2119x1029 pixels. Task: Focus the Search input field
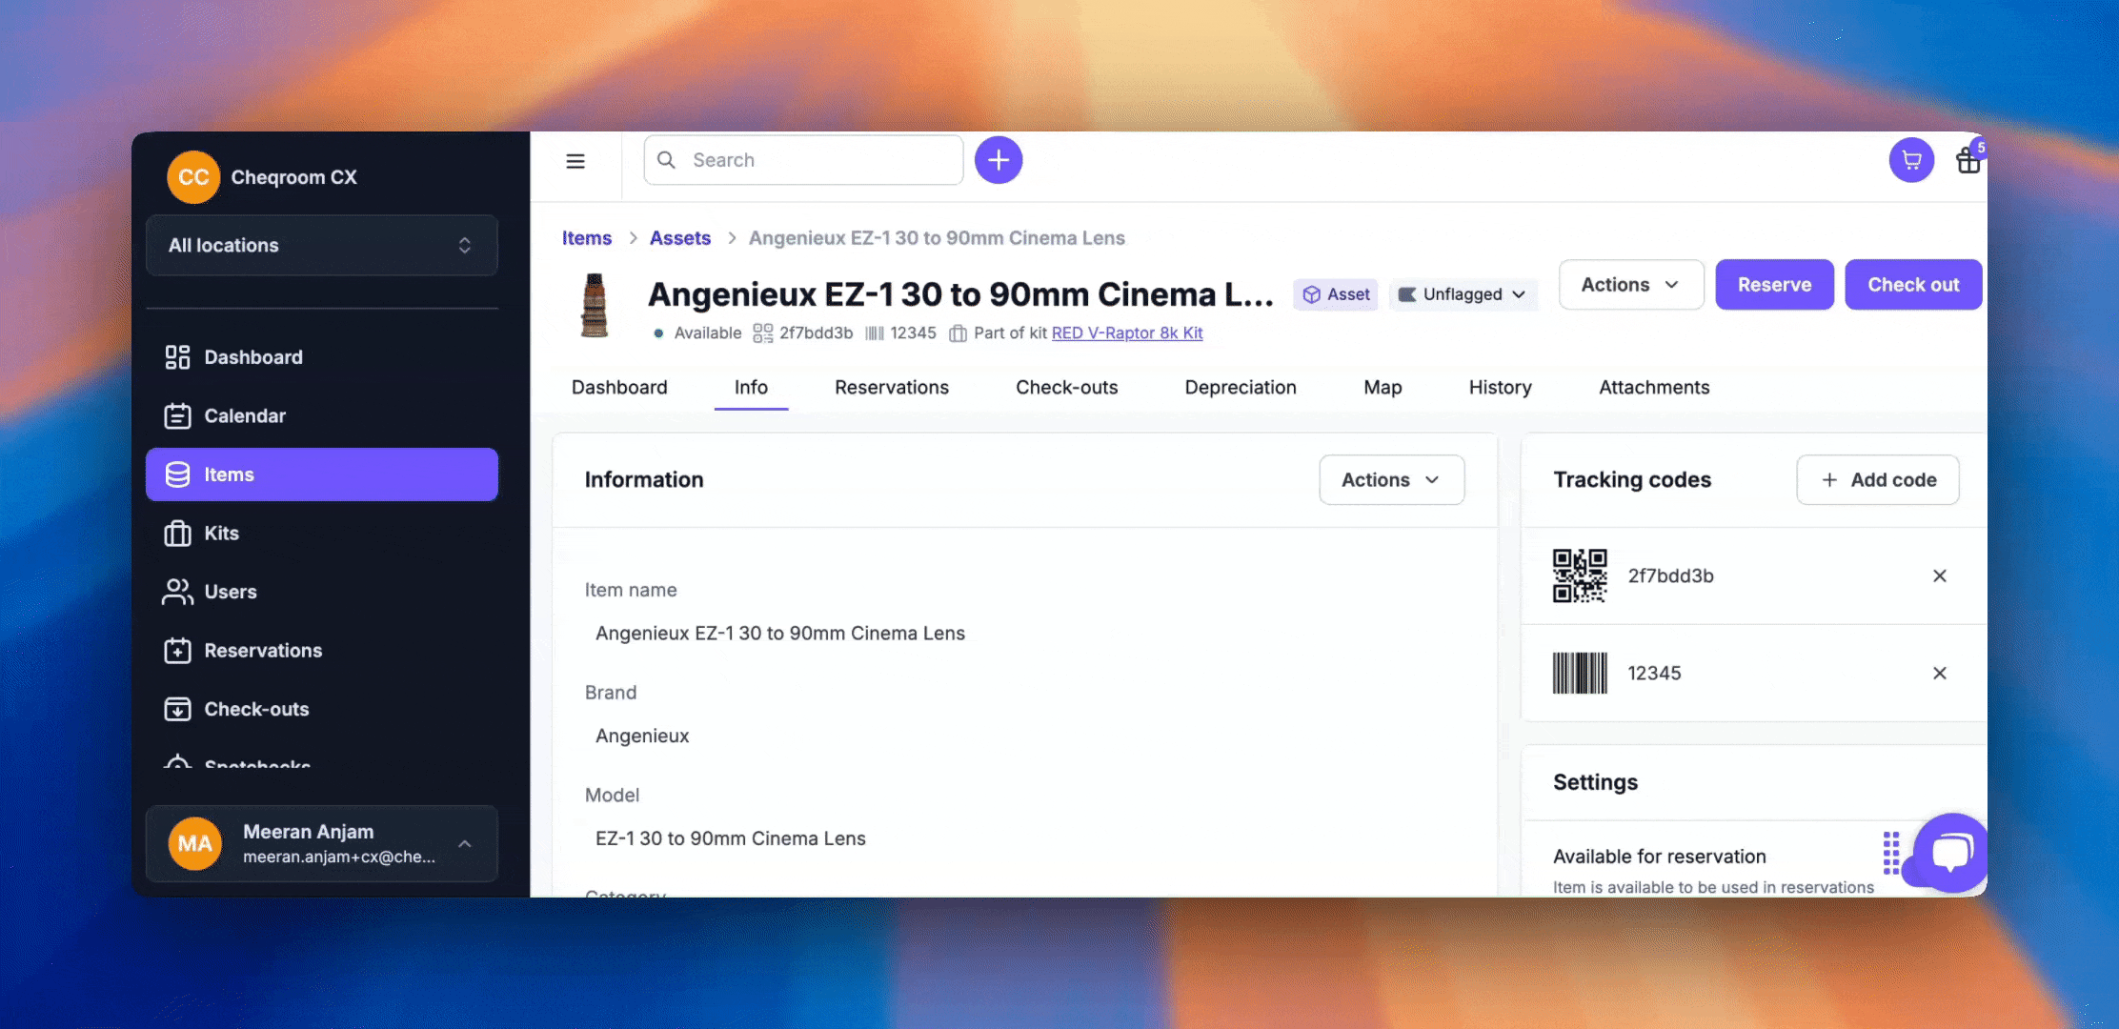(x=803, y=160)
